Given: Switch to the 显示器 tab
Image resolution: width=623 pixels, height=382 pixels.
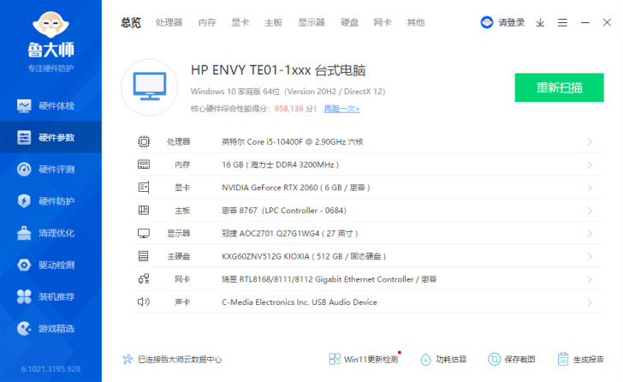Looking at the screenshot, I should click(x=311, y=22).
